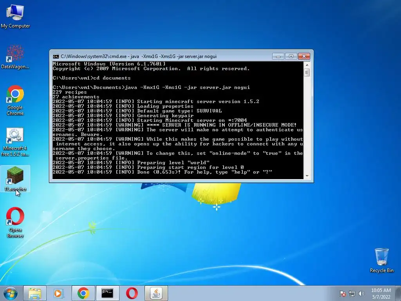Screen dimensions: 401x301
Task: Close the cmd.exe server window
Action: coord(304,56)
